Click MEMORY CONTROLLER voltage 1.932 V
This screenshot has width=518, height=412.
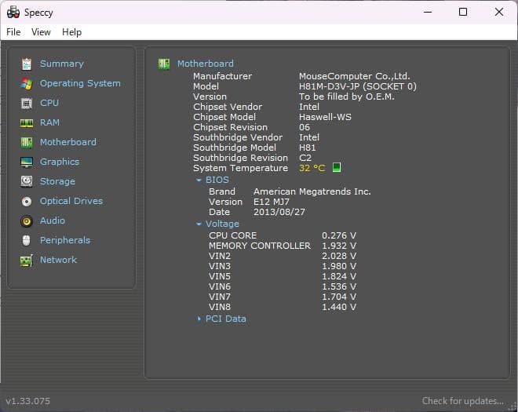coord(339,246)
